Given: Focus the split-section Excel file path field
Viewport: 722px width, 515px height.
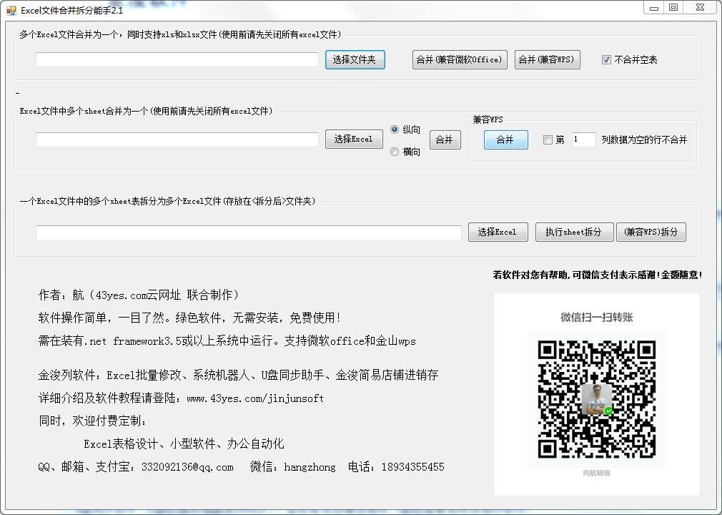Looking at the screenshot, I should pos(248,232).
